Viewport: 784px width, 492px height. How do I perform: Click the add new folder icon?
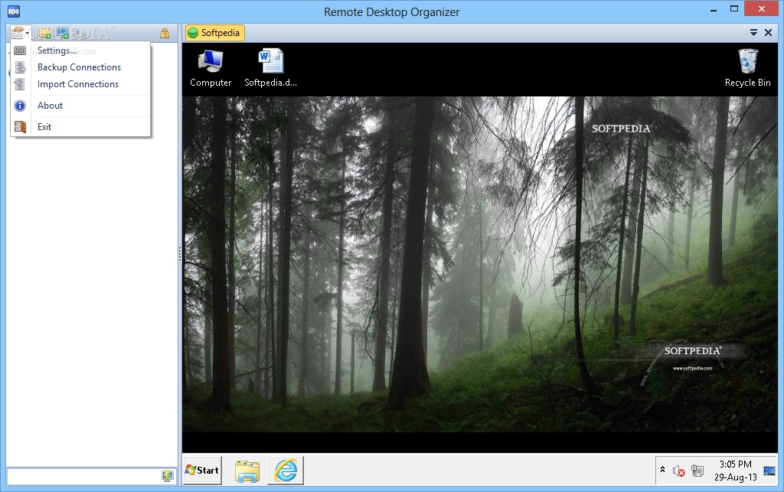click(45, 33)
